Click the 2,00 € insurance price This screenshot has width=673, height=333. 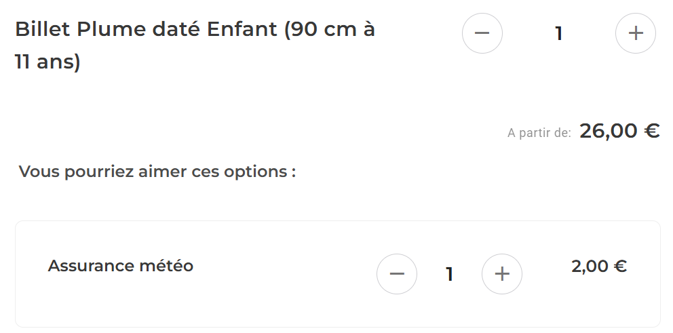[x=598, y=267]
